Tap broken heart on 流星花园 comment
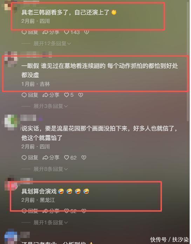Screen dimensions: 191x244 point(84,158)
